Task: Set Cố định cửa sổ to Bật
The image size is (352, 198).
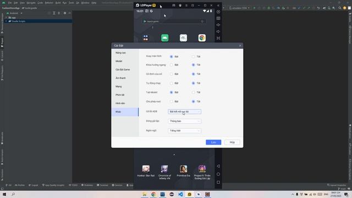Action: (171, 74)
